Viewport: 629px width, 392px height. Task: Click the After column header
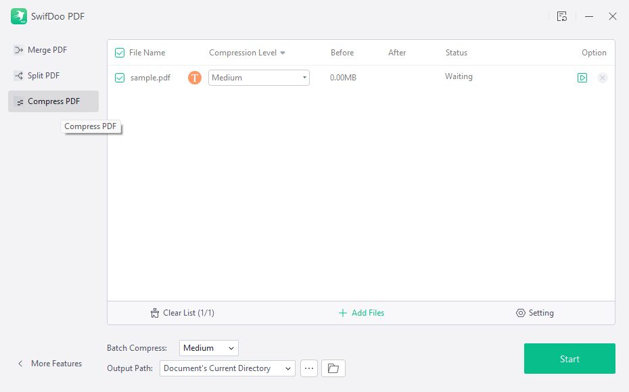click(397, 53)
